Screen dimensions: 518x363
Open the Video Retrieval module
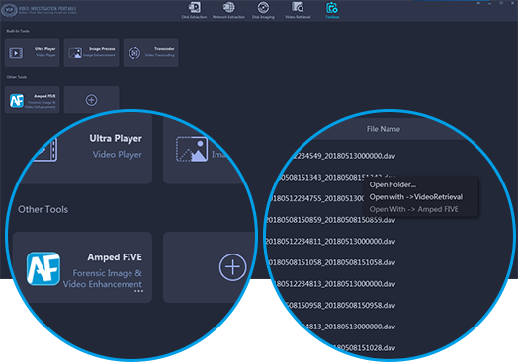[x=298, y=10]
